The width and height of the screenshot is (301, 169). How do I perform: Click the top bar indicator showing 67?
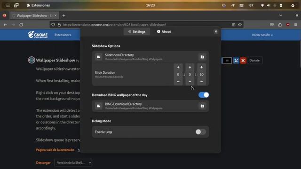[251, 5]
